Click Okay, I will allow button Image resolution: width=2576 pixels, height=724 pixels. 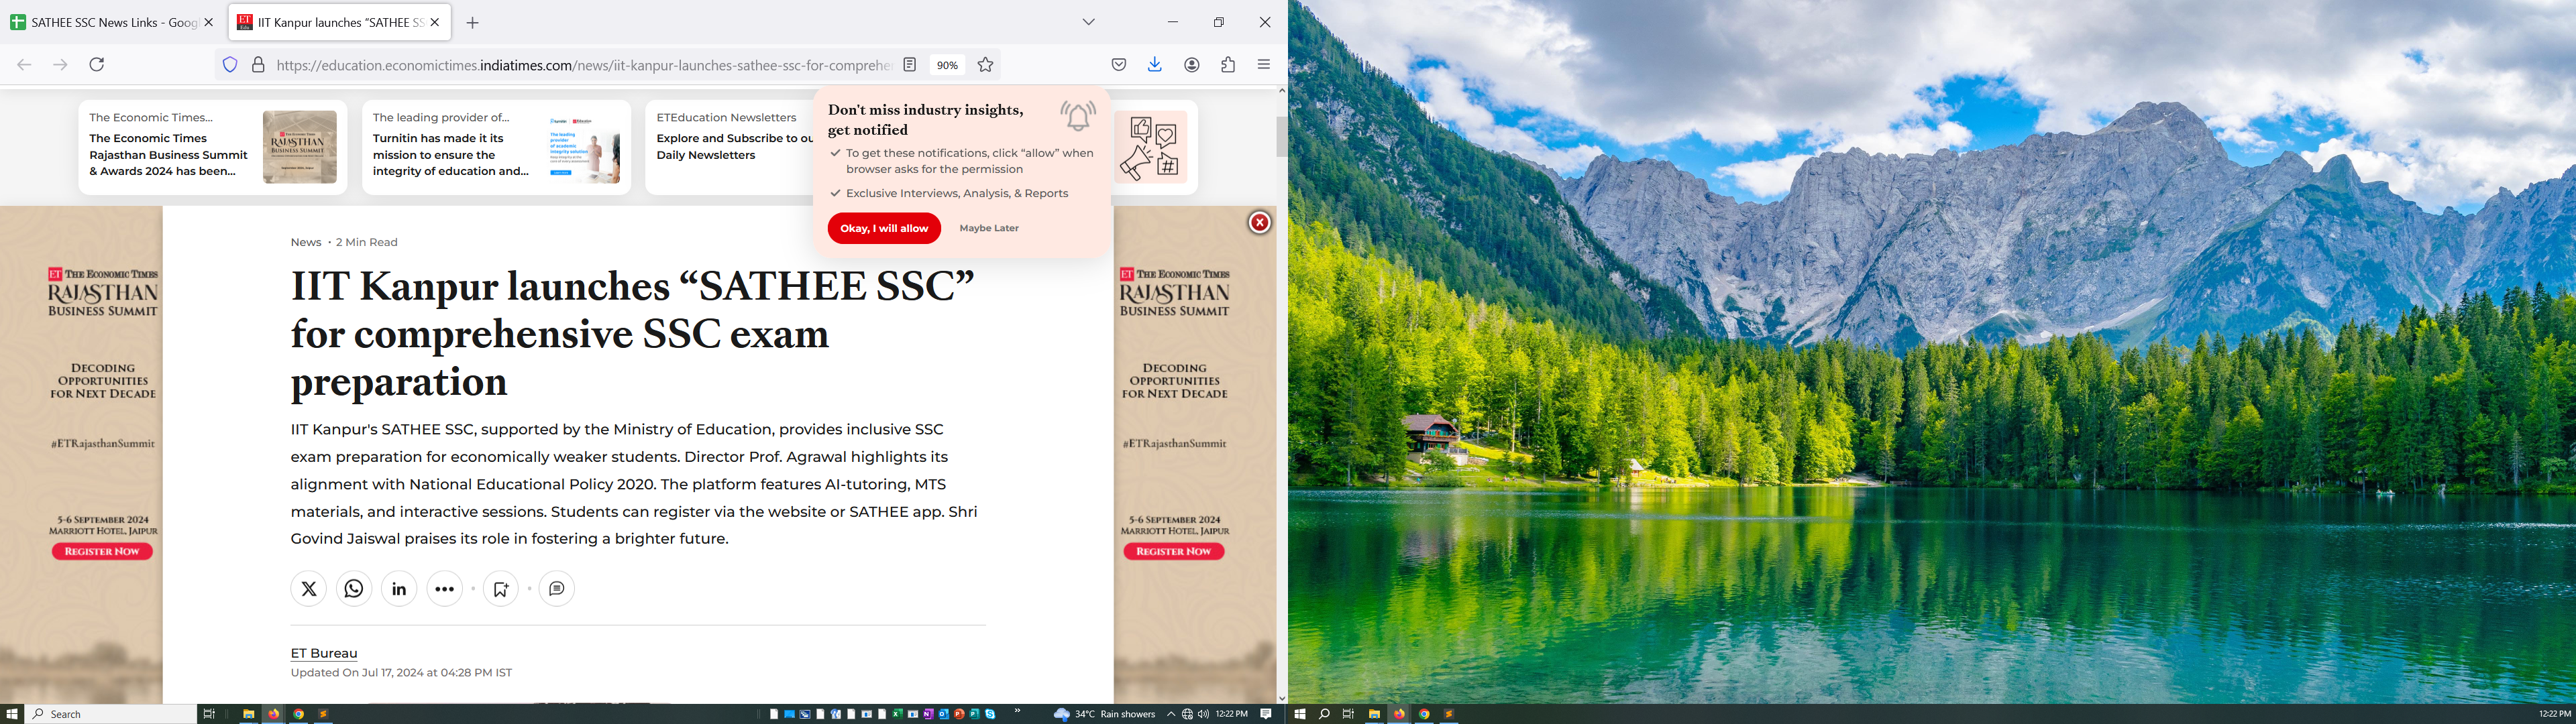coord(884,228)
